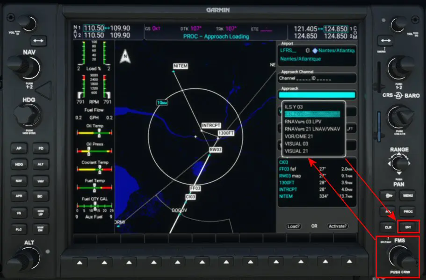Click the ALT altitude select knob
This screenshot has height=280, width=426.
26,259
